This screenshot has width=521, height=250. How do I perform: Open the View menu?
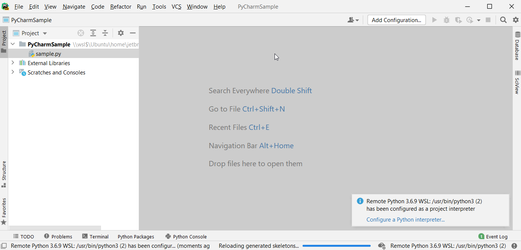(50, 7)
